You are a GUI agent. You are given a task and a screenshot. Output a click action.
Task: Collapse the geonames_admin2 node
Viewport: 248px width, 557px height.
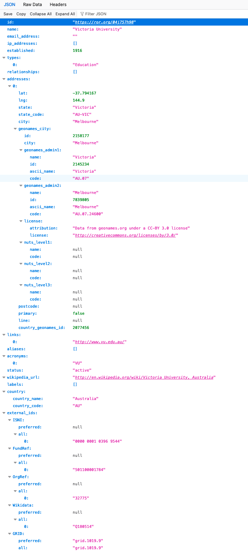point(21,185)
